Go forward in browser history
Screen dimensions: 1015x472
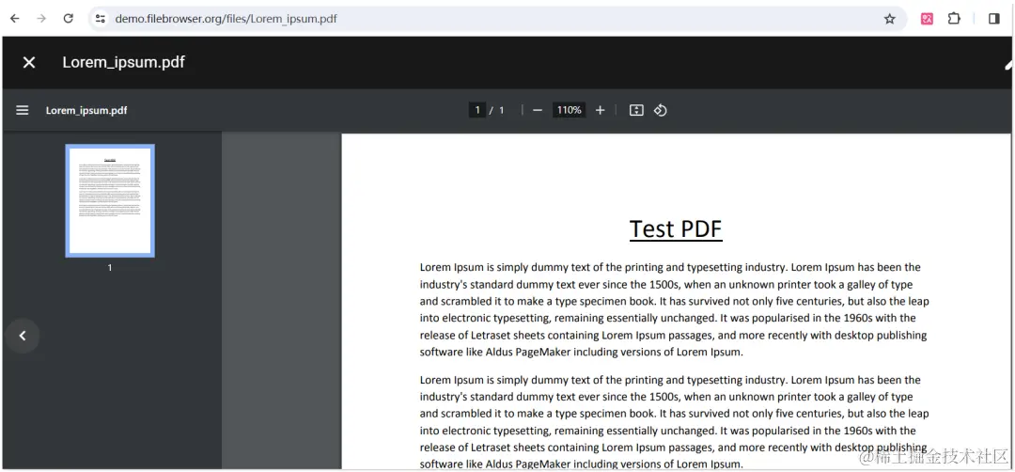(41, 19)
